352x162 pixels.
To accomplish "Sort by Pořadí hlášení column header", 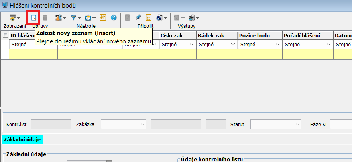I will [x=308, y=35].
